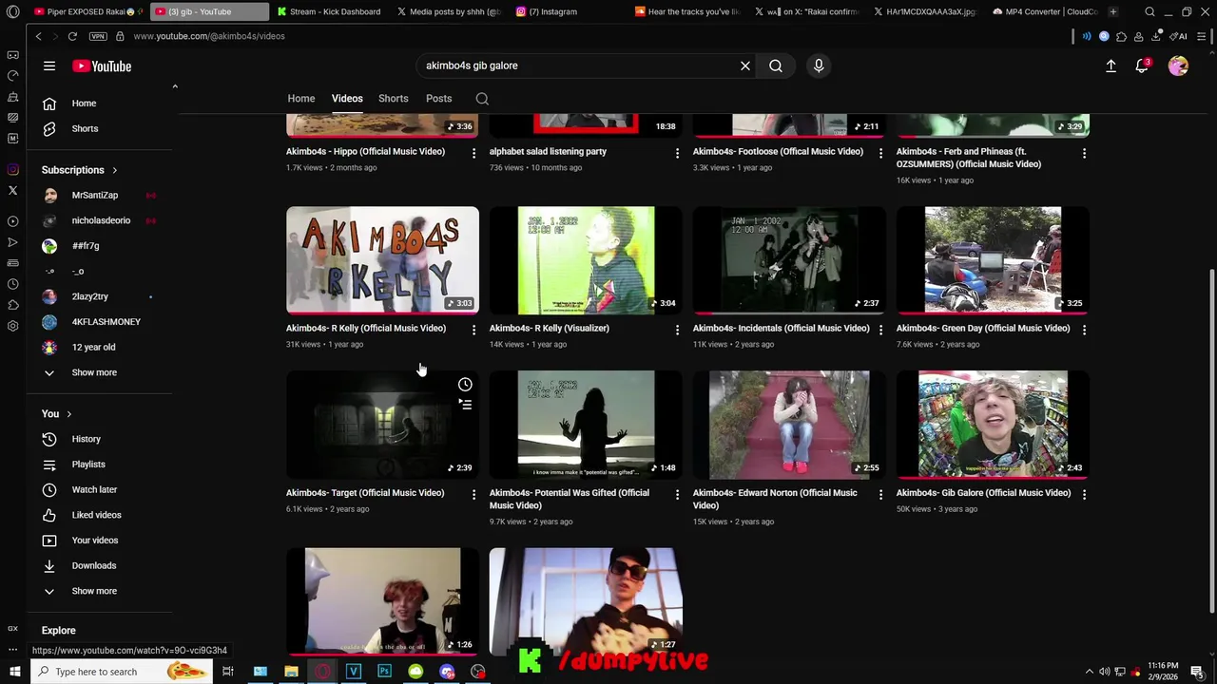Expand the You section chevron
The image size is (1217, 684).
pos(68,414)
